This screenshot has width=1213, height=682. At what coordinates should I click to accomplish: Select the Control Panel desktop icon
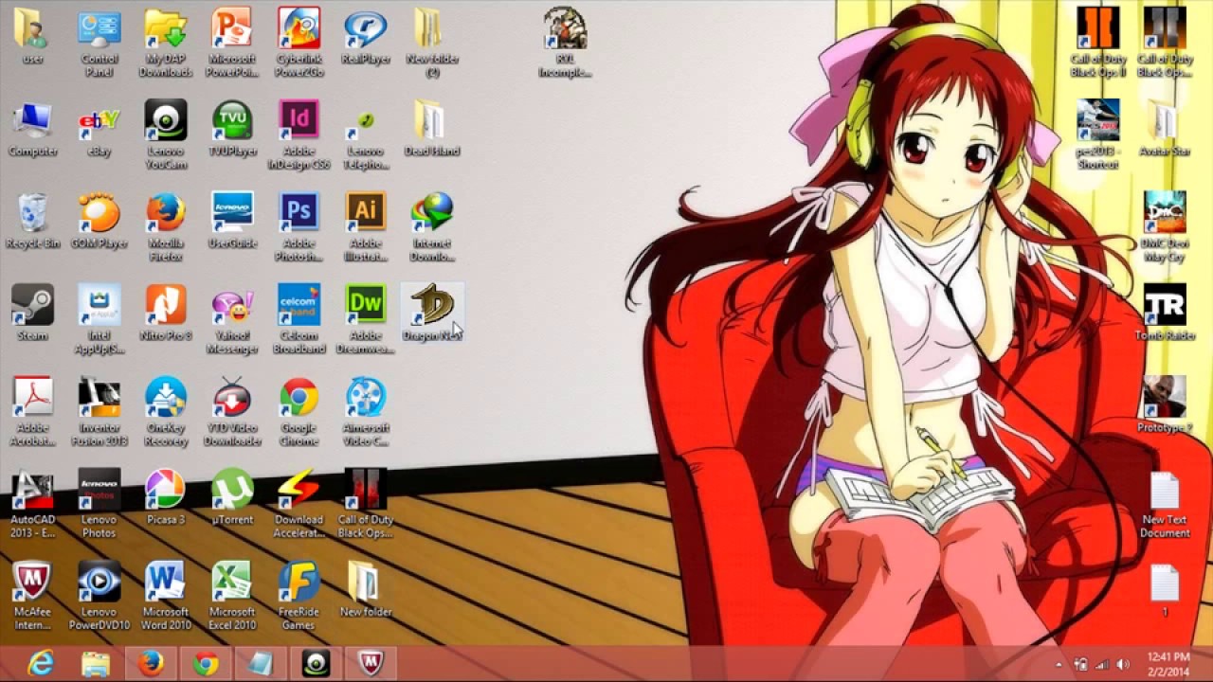click(100, 44)
